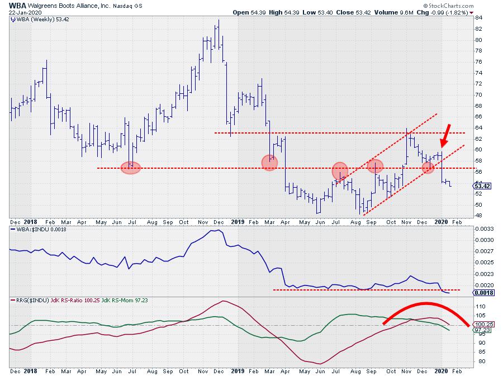Select the red circle at July 2019

340,170
